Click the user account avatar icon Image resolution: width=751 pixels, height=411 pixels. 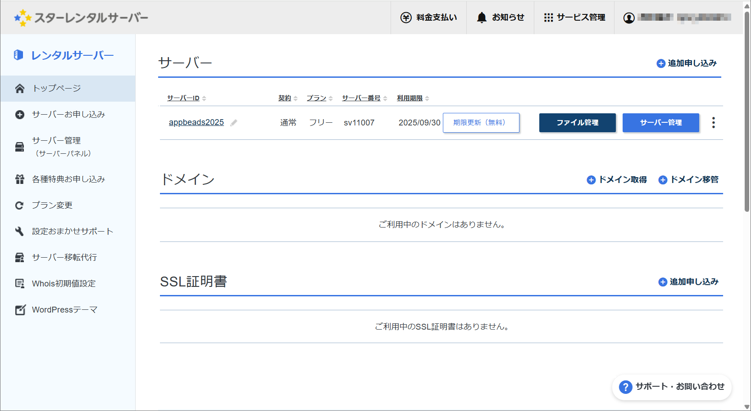coord(629,18)
